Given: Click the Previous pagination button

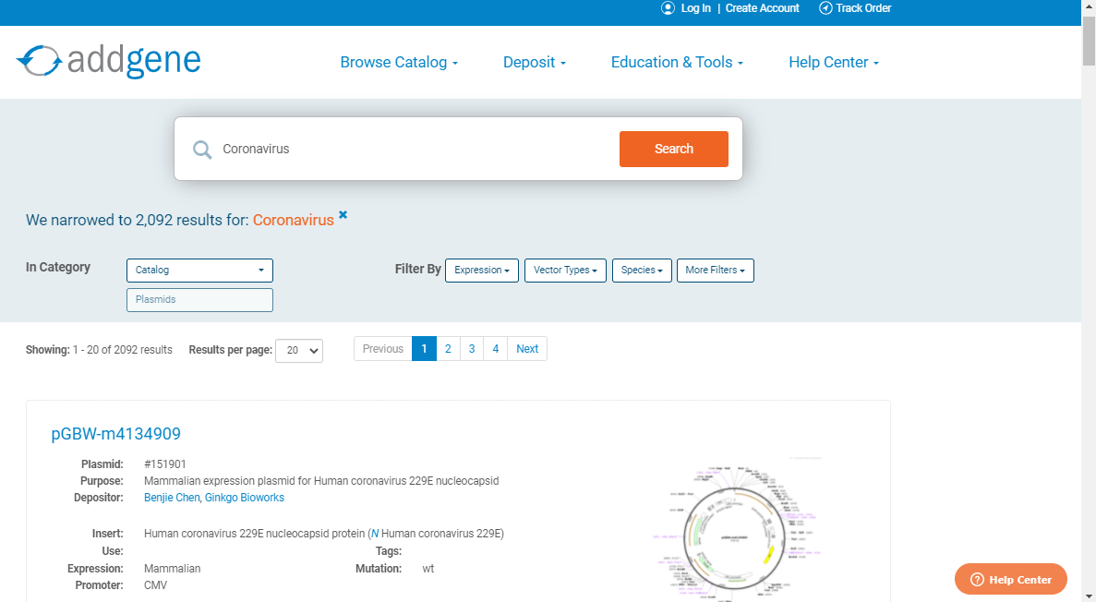Looking at the screenshot, I should tap(383, 349).
